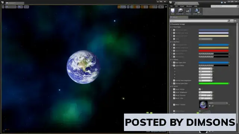Collapse Layers Offset channel rows

pyautogui.click(x=172, y=66)
